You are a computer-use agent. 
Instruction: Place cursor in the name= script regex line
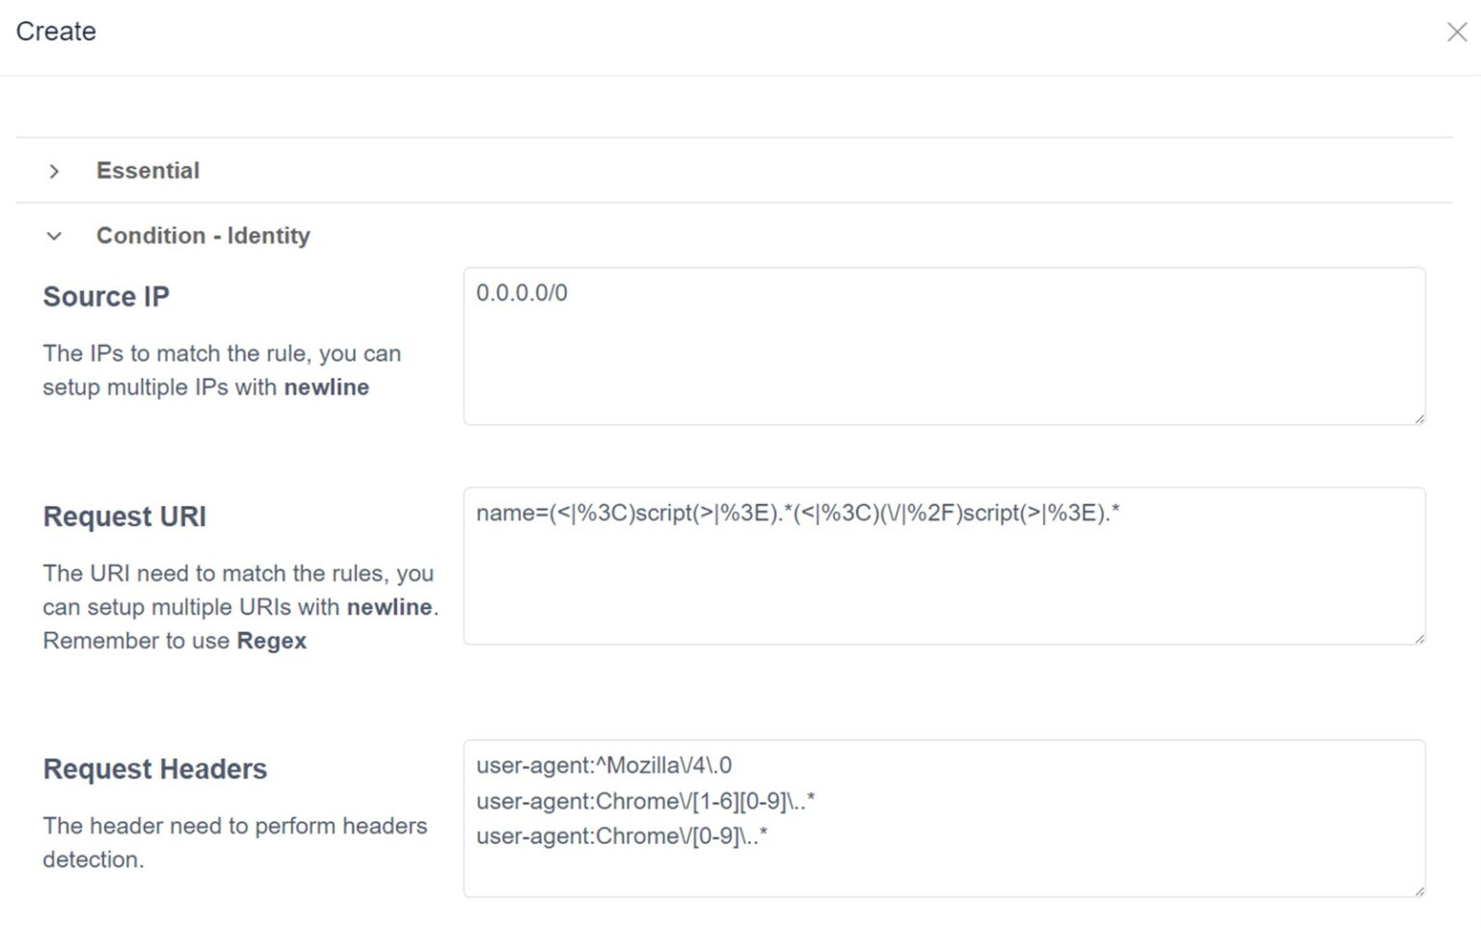(x=796, y=513)
